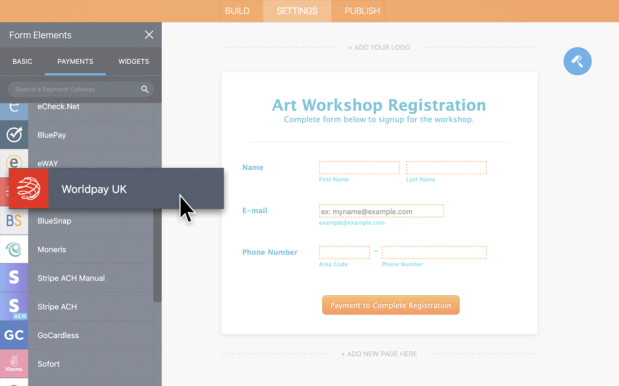Switch to the PUBLISH tab
Image resolution: width=619 pixels, height=386 pixels.
coord(362,11)
